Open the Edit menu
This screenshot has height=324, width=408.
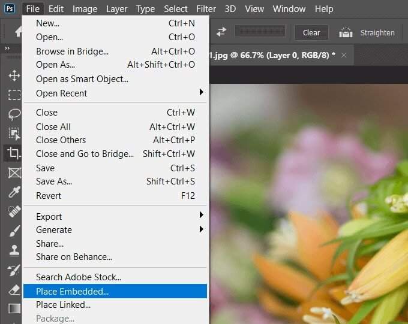(56, 9)
